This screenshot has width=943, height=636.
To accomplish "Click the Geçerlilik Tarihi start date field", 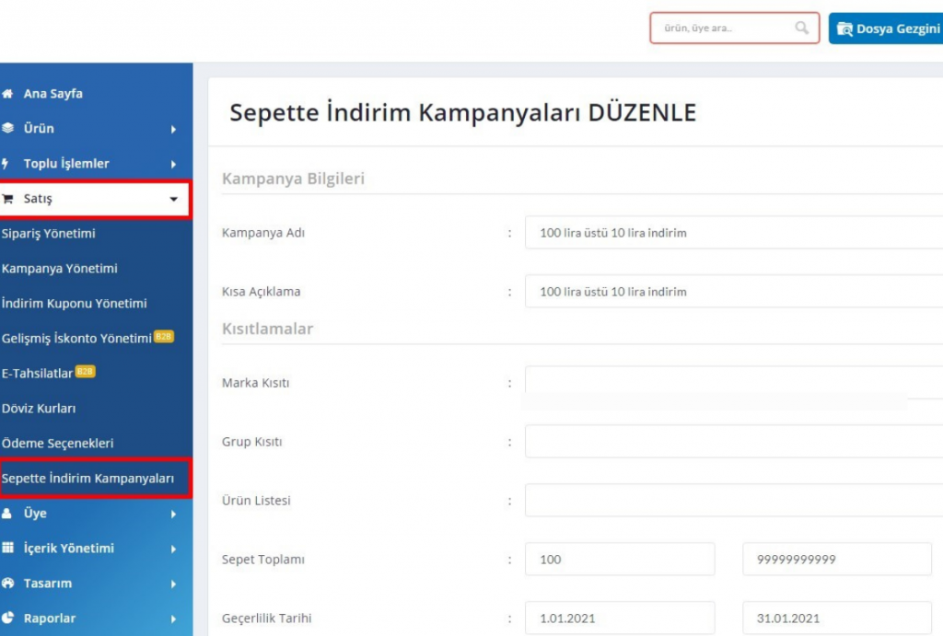I will [x=620, y=618].
